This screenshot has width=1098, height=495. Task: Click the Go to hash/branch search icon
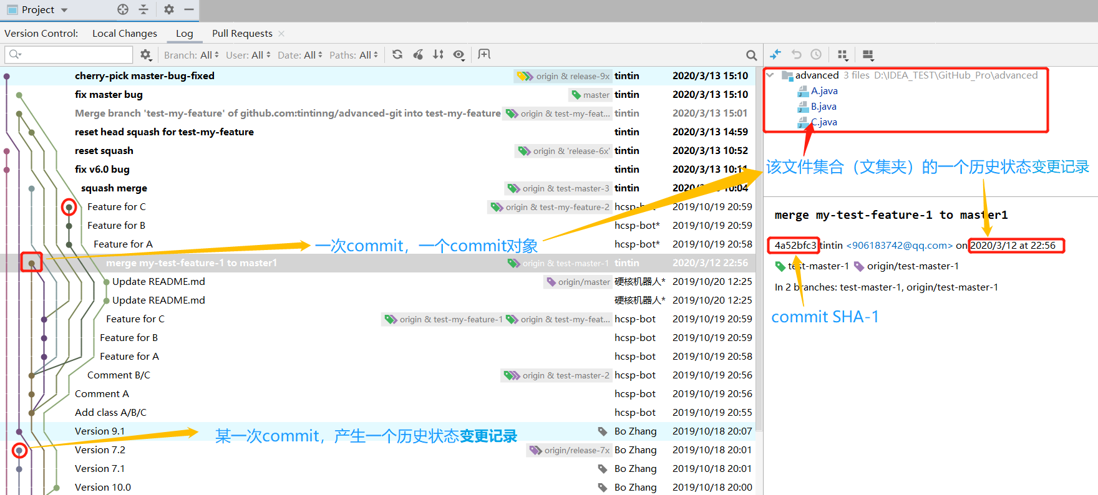[x=751, y=55]
